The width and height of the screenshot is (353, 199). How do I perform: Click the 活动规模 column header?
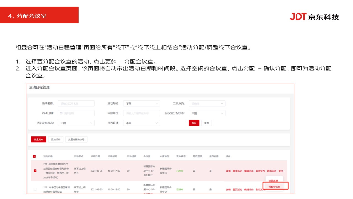click(x=132, y=156)
